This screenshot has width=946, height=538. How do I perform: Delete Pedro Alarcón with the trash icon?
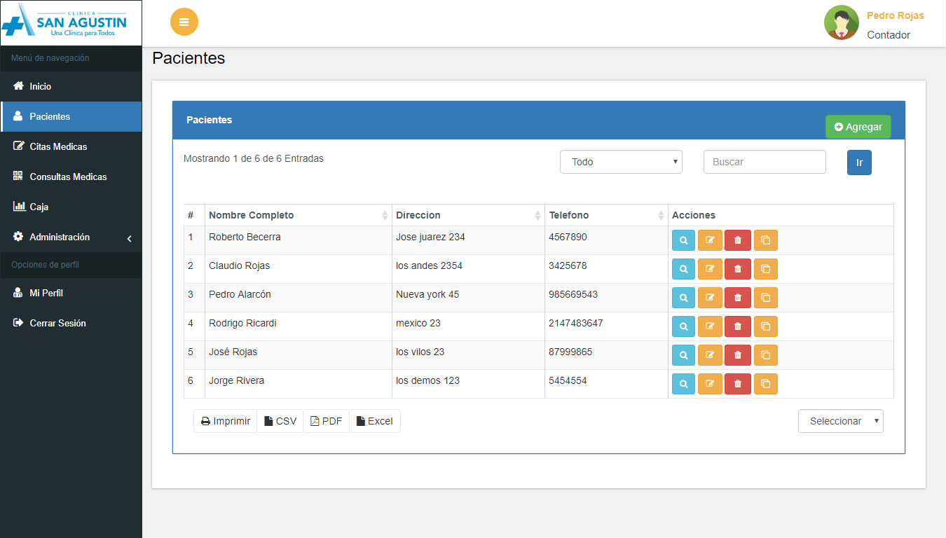pos(737,298)
